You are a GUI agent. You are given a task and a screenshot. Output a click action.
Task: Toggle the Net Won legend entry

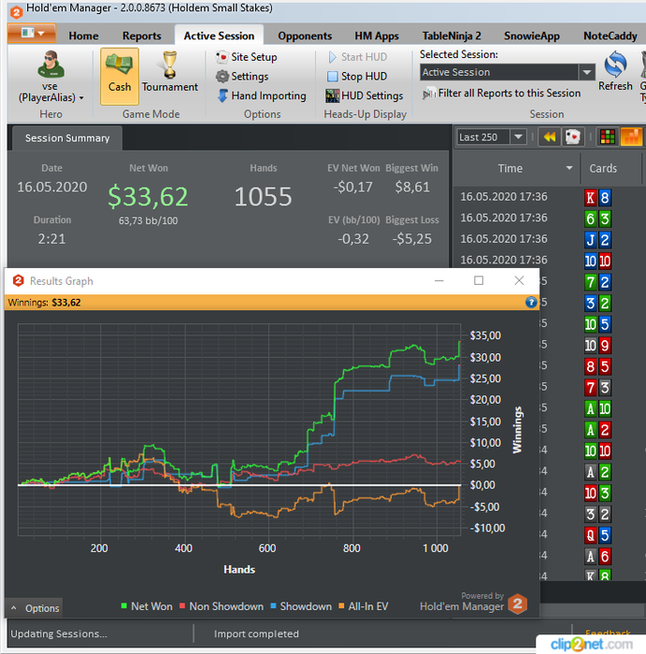pyautogui.click(x=147, y=606)
